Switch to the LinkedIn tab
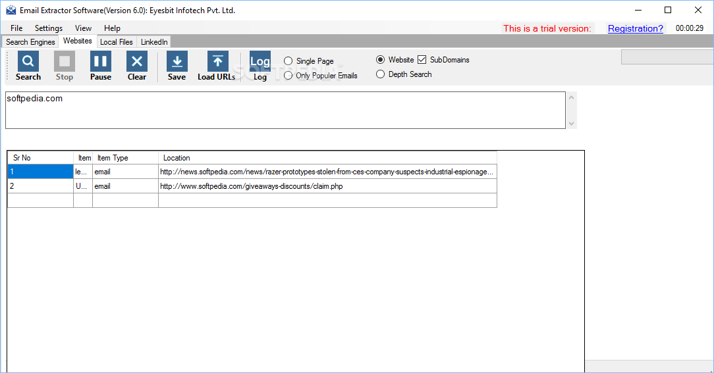The image size is (714, 373). pos(154,42)
